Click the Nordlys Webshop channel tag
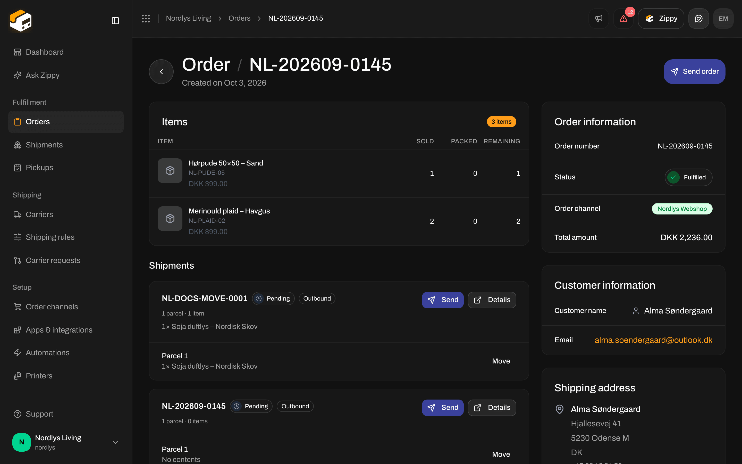The width and height of the screenshot is (742, 464). coord(682,209)
